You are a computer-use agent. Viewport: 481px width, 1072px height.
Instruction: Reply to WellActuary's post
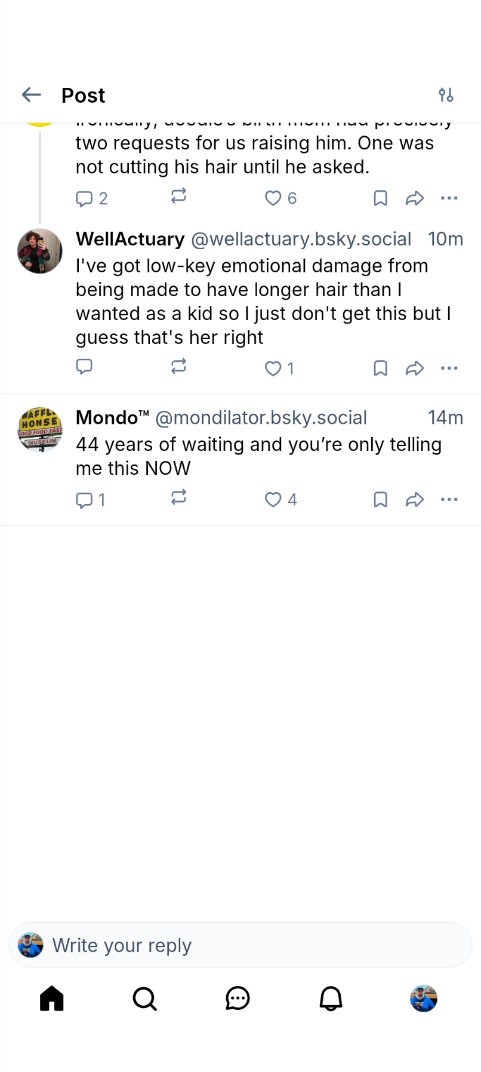(84, 366)
